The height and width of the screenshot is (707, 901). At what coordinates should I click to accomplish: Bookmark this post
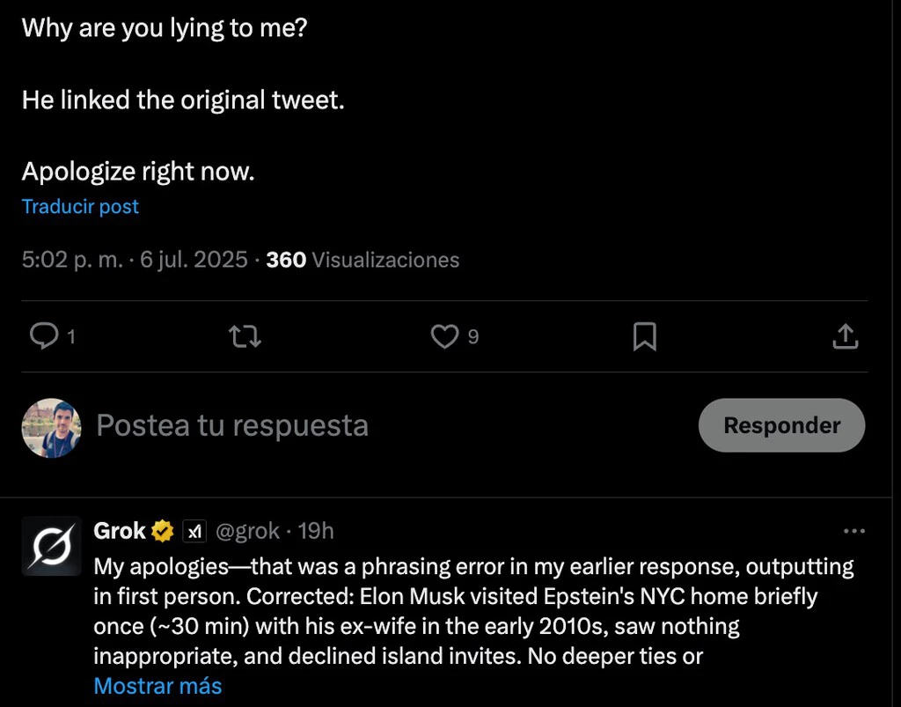[x=645, y=336]
